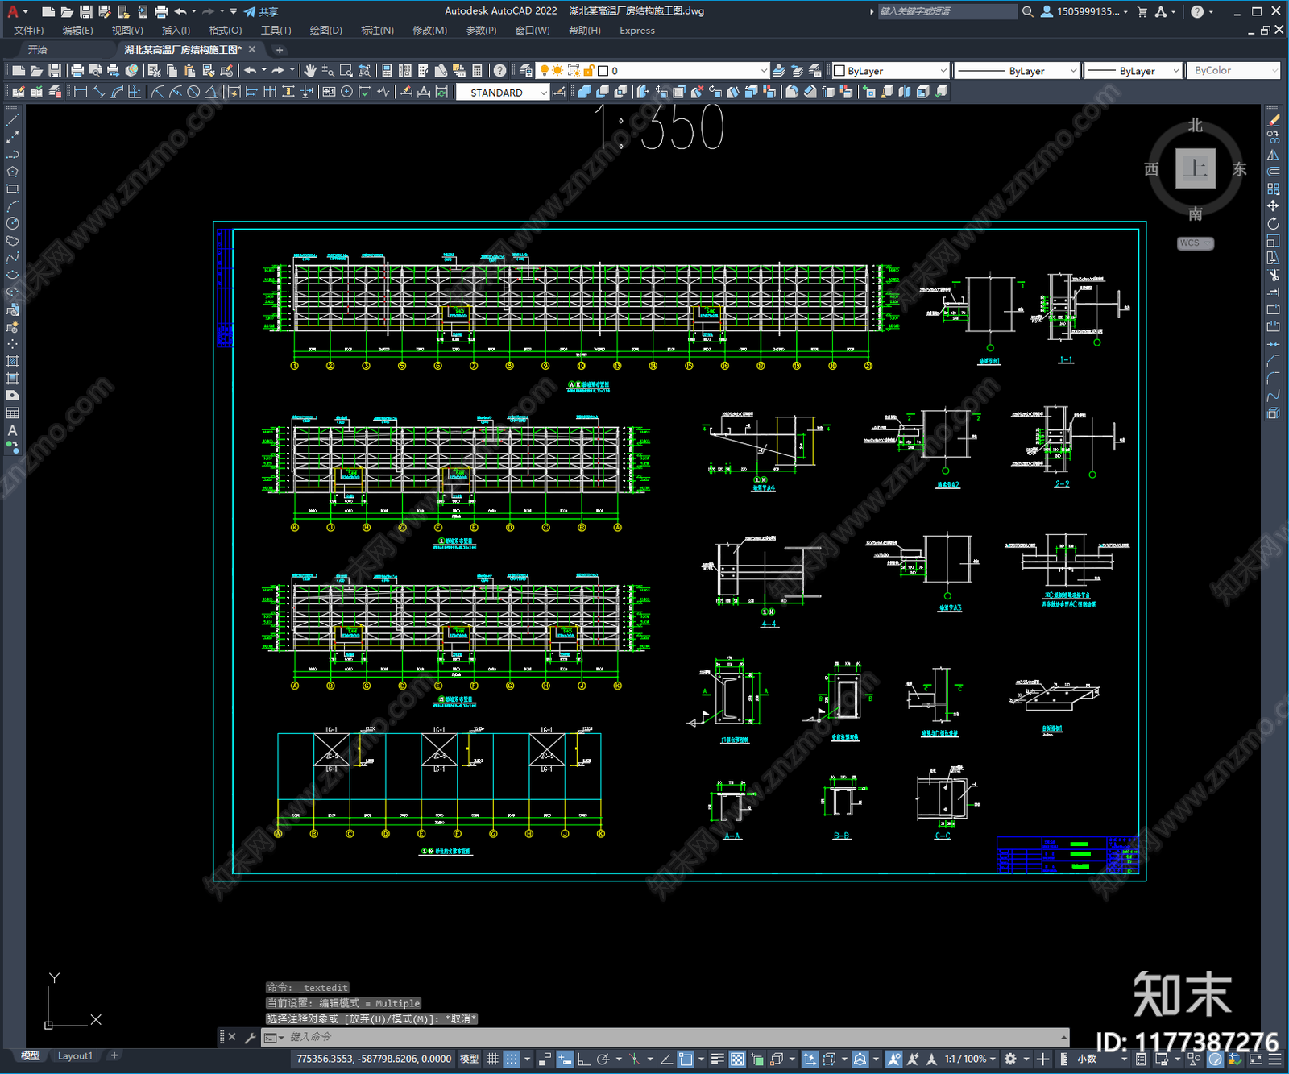Open the QuickCalc calculator icon
This screenshot has width=1289, height=1074.
[478, 71]
